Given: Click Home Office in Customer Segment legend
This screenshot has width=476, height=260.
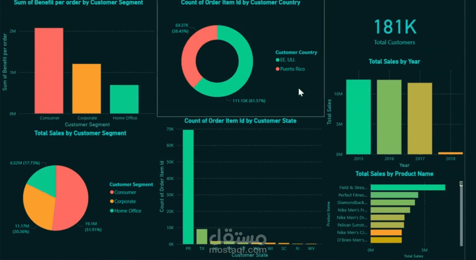Looking at the screenshot, I should tap(126, 211).
